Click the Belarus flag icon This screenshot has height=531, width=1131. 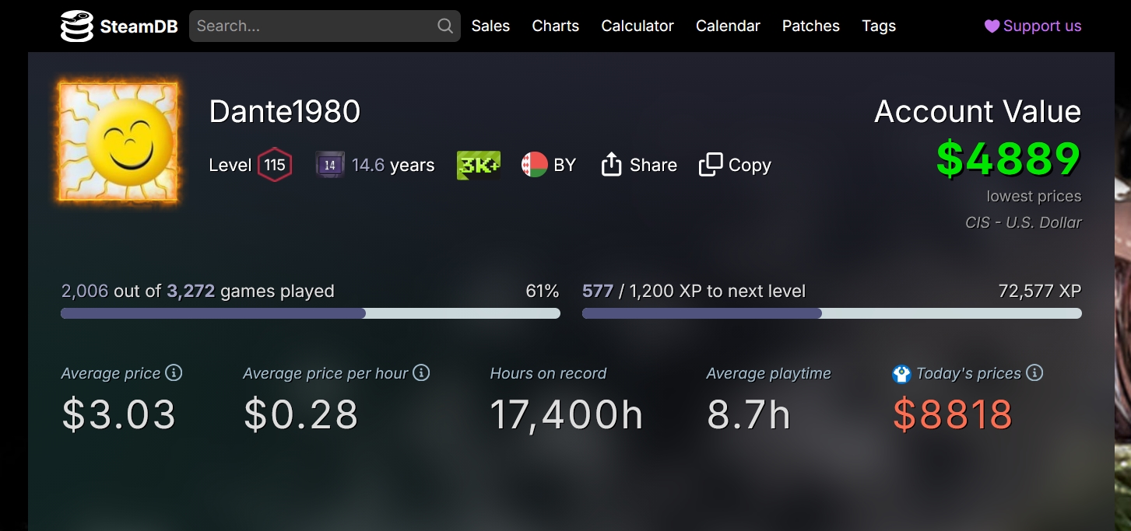click(535, 165)
